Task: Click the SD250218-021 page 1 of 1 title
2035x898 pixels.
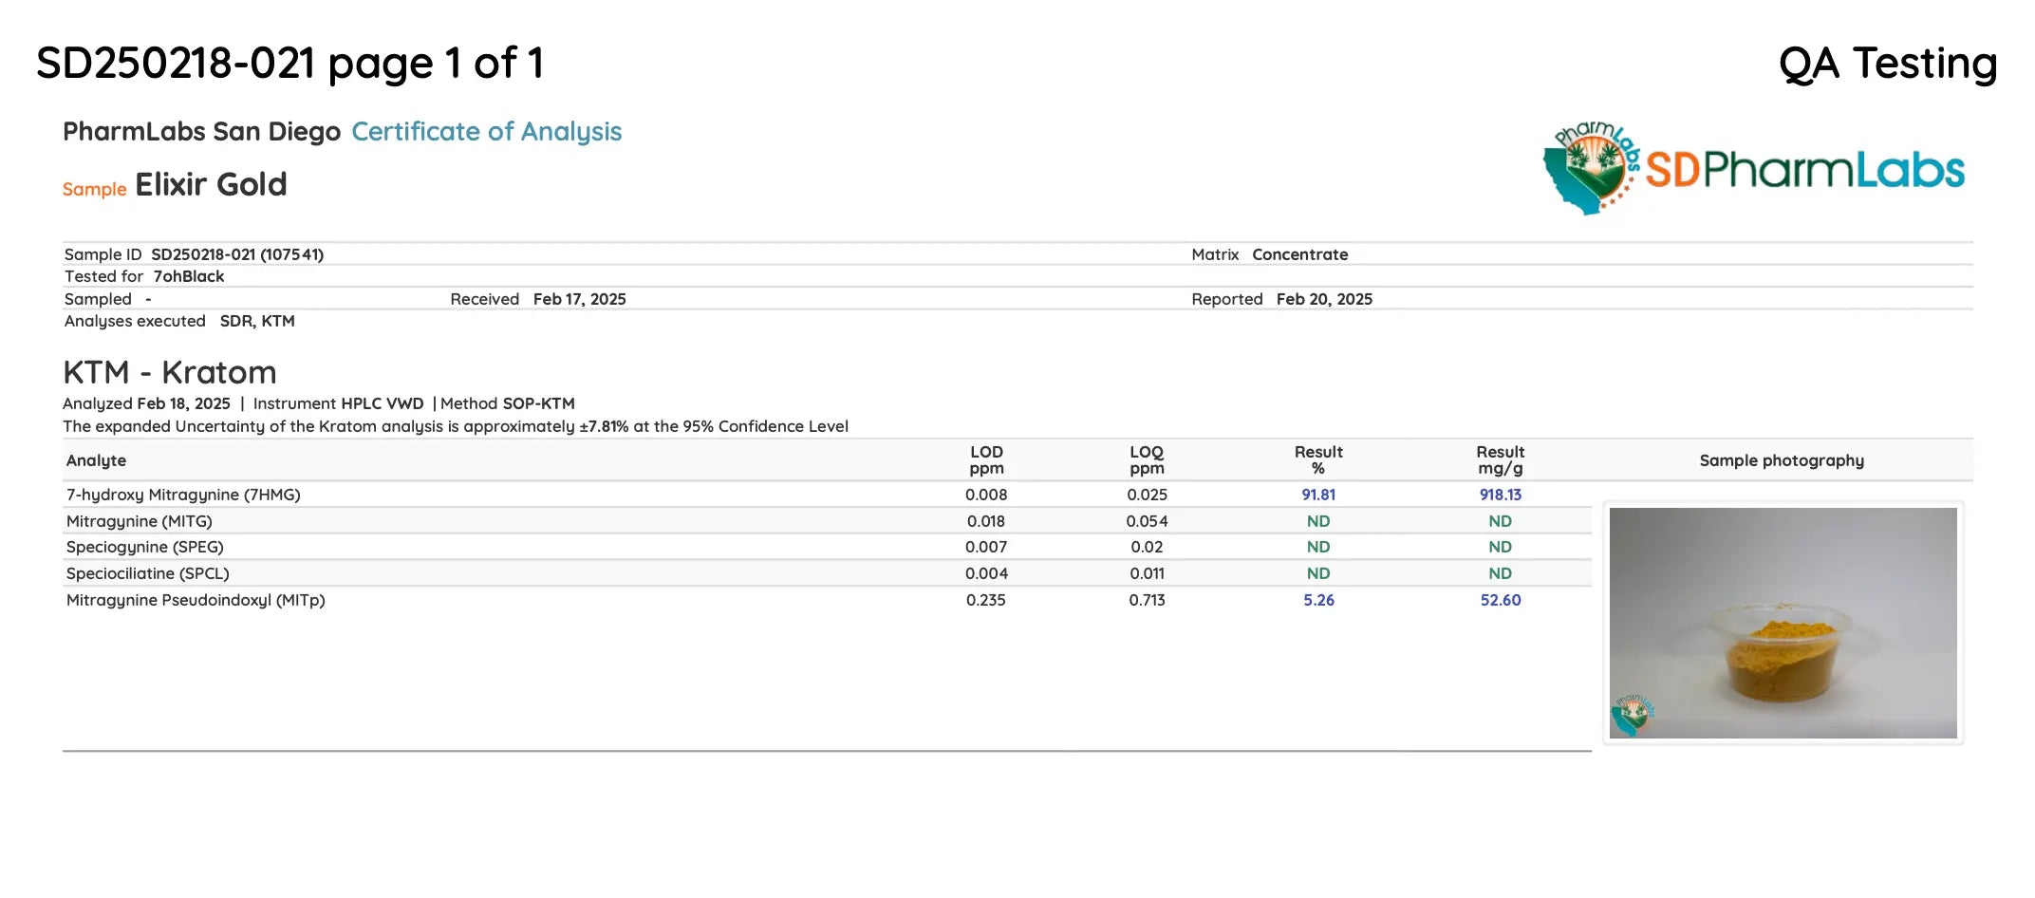Action: click(289, 64)
